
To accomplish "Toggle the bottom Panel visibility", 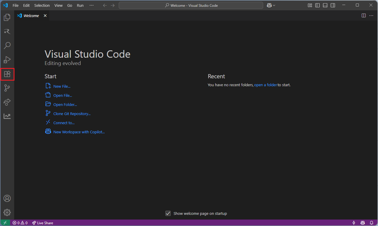I will pyautogui.click(x=325, y=5).
